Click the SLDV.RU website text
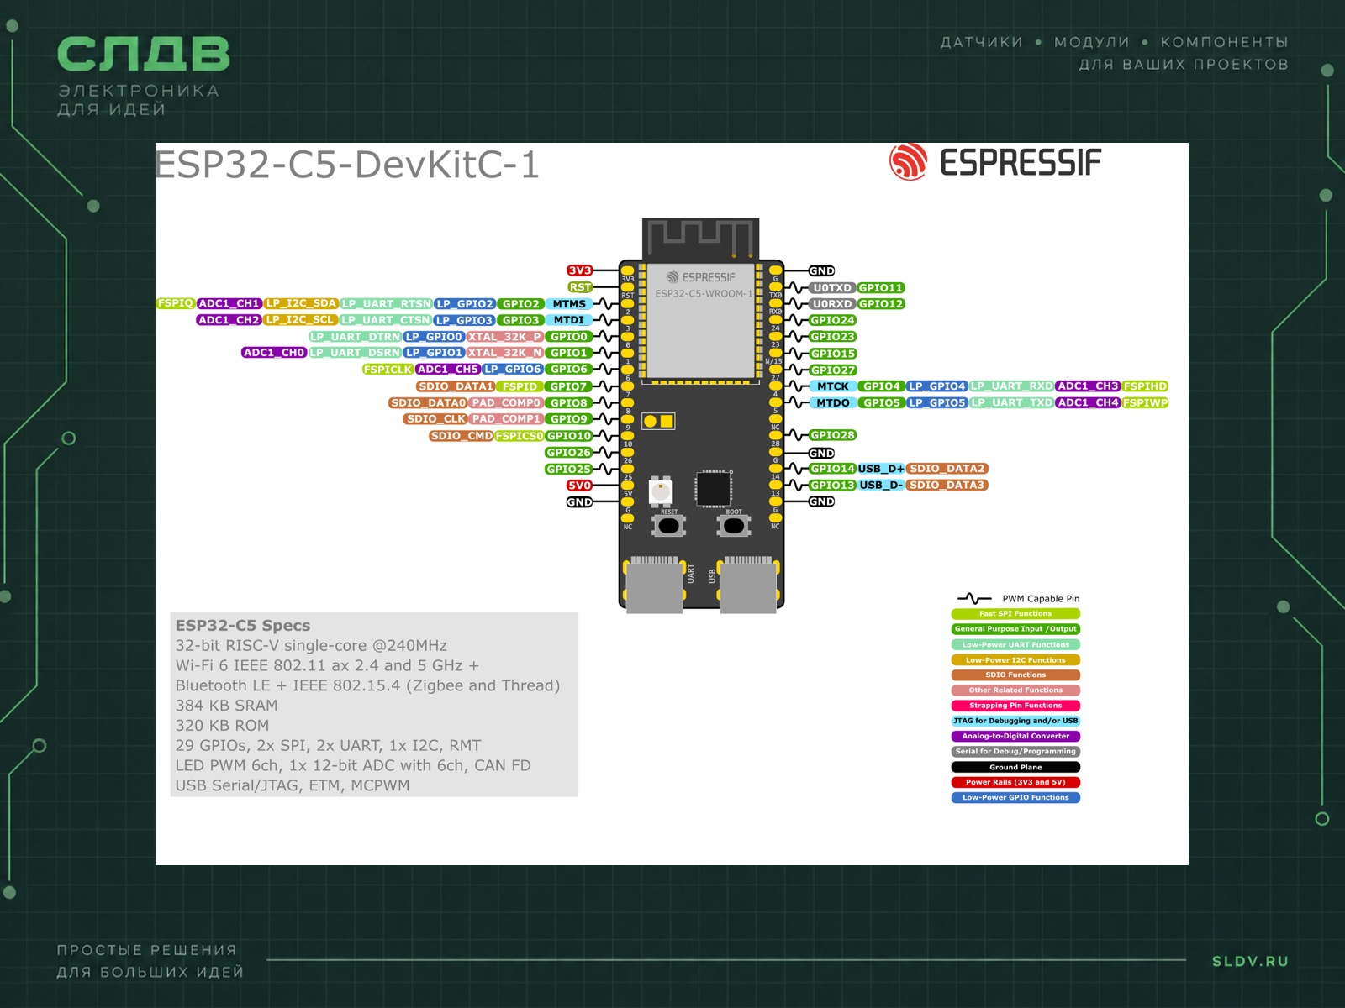The height and width of the screenshot is (1008, 1345). click(x=1250, y=961)
